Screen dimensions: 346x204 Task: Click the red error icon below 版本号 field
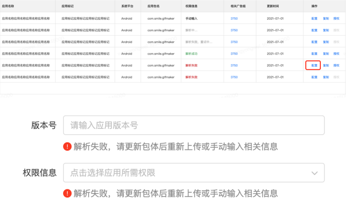pos(67,147)
